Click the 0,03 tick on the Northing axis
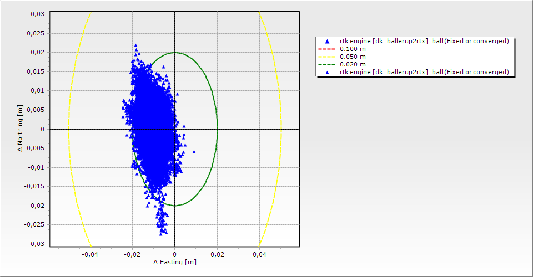The image size is (533, 277). pos(38,14)
